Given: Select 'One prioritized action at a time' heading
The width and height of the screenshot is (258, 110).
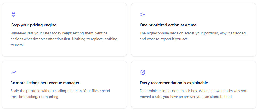Looking at the screenshot, I should coord(168,25).
